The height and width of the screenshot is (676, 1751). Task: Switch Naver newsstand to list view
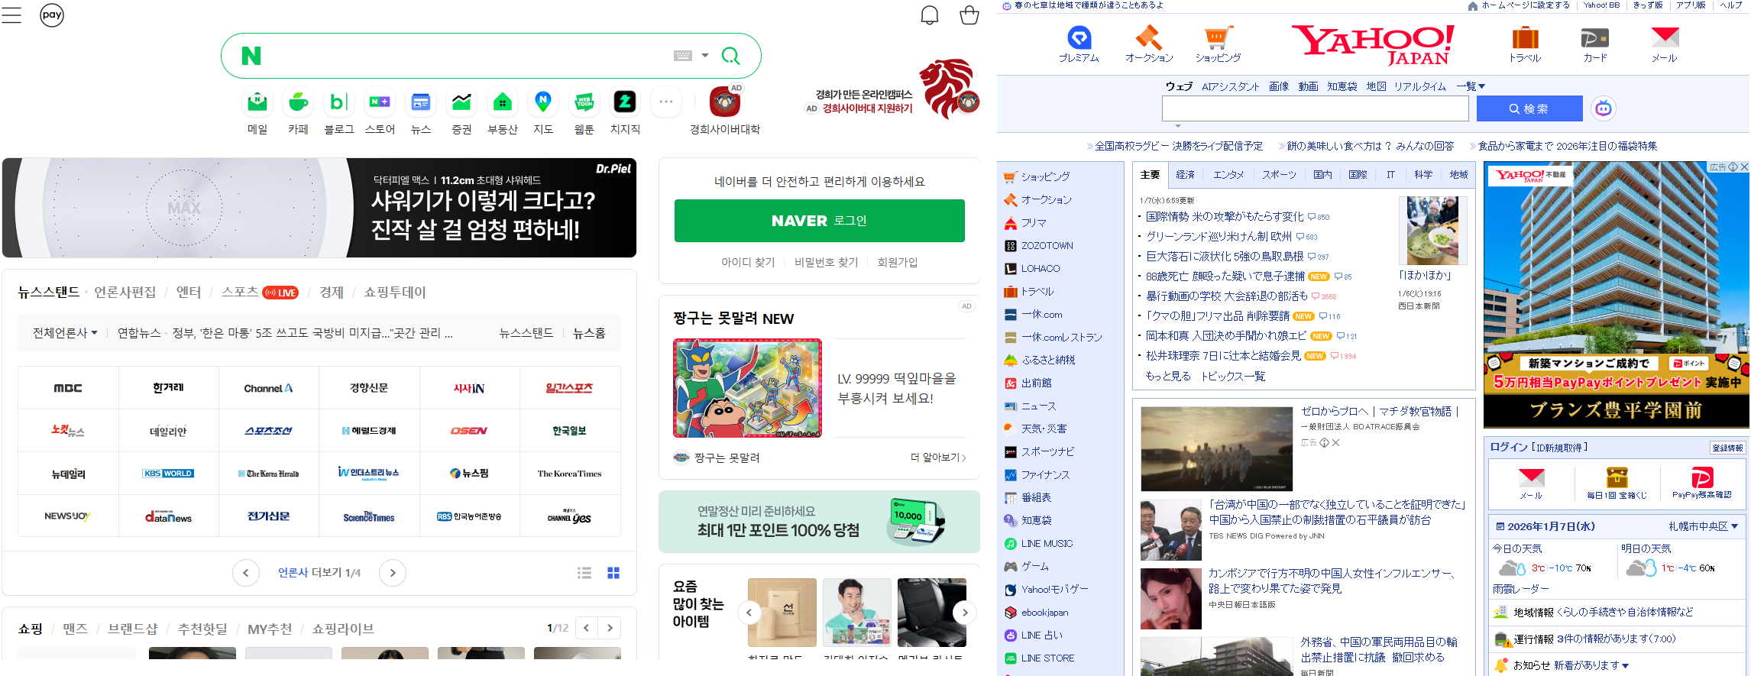tap(584, 573)
